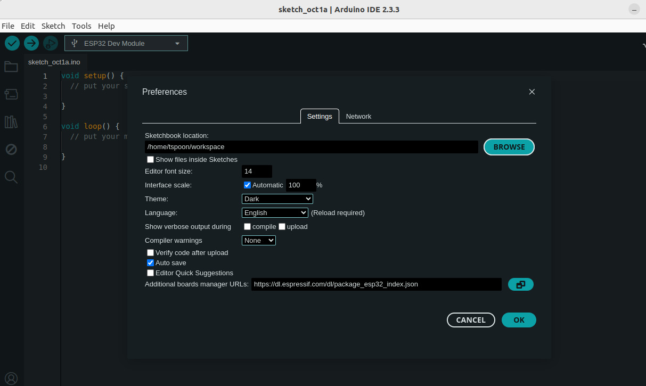
Task: Open the Sketch menu
Action: tap(53, 26)
